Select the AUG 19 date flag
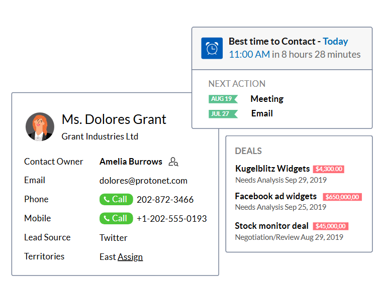The height and width of the screenshot is (281, 376). [223, 99]
